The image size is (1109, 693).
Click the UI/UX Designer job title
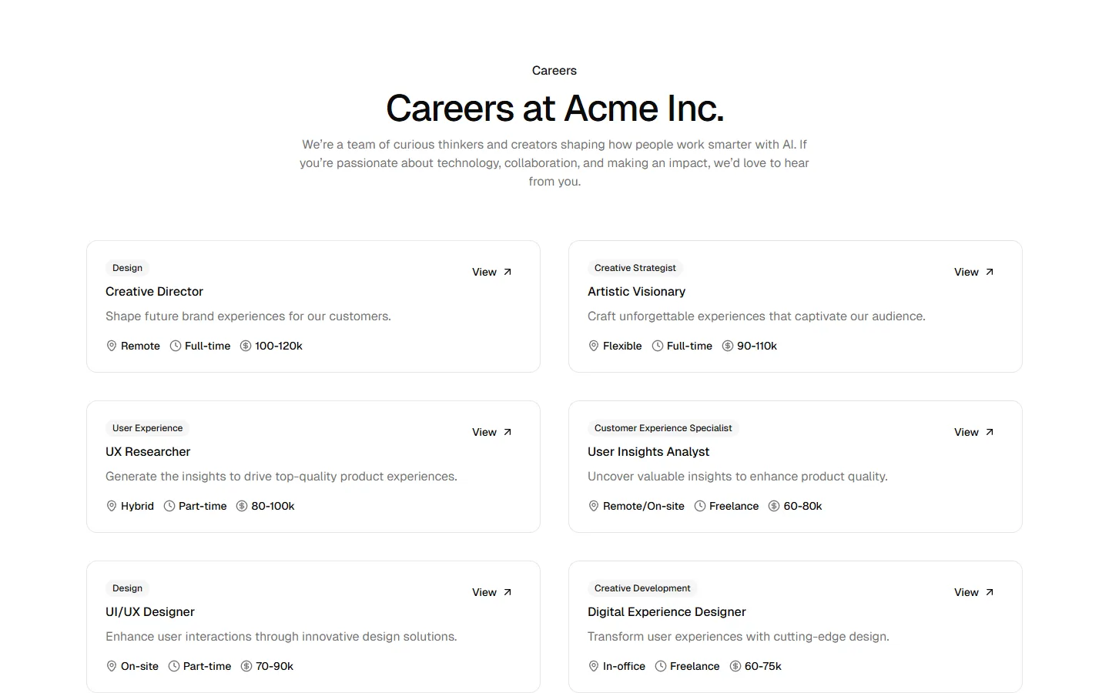click(150, 611)
